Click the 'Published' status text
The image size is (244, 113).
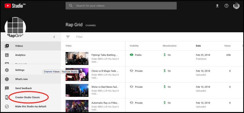pos(201,59)
